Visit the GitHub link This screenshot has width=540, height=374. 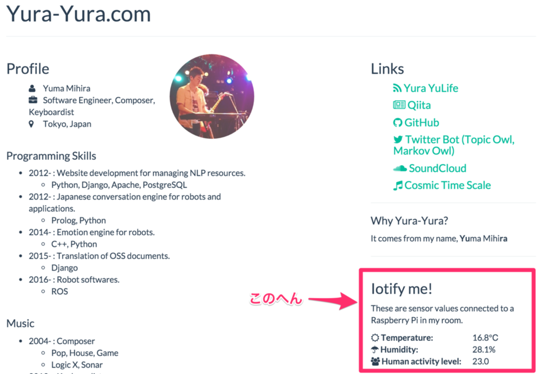pyautogui.click(x=422, y=123)
